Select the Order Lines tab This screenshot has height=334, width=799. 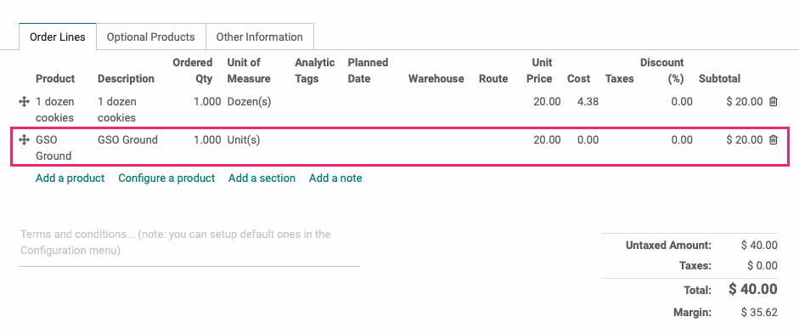(x=58, y=37)
